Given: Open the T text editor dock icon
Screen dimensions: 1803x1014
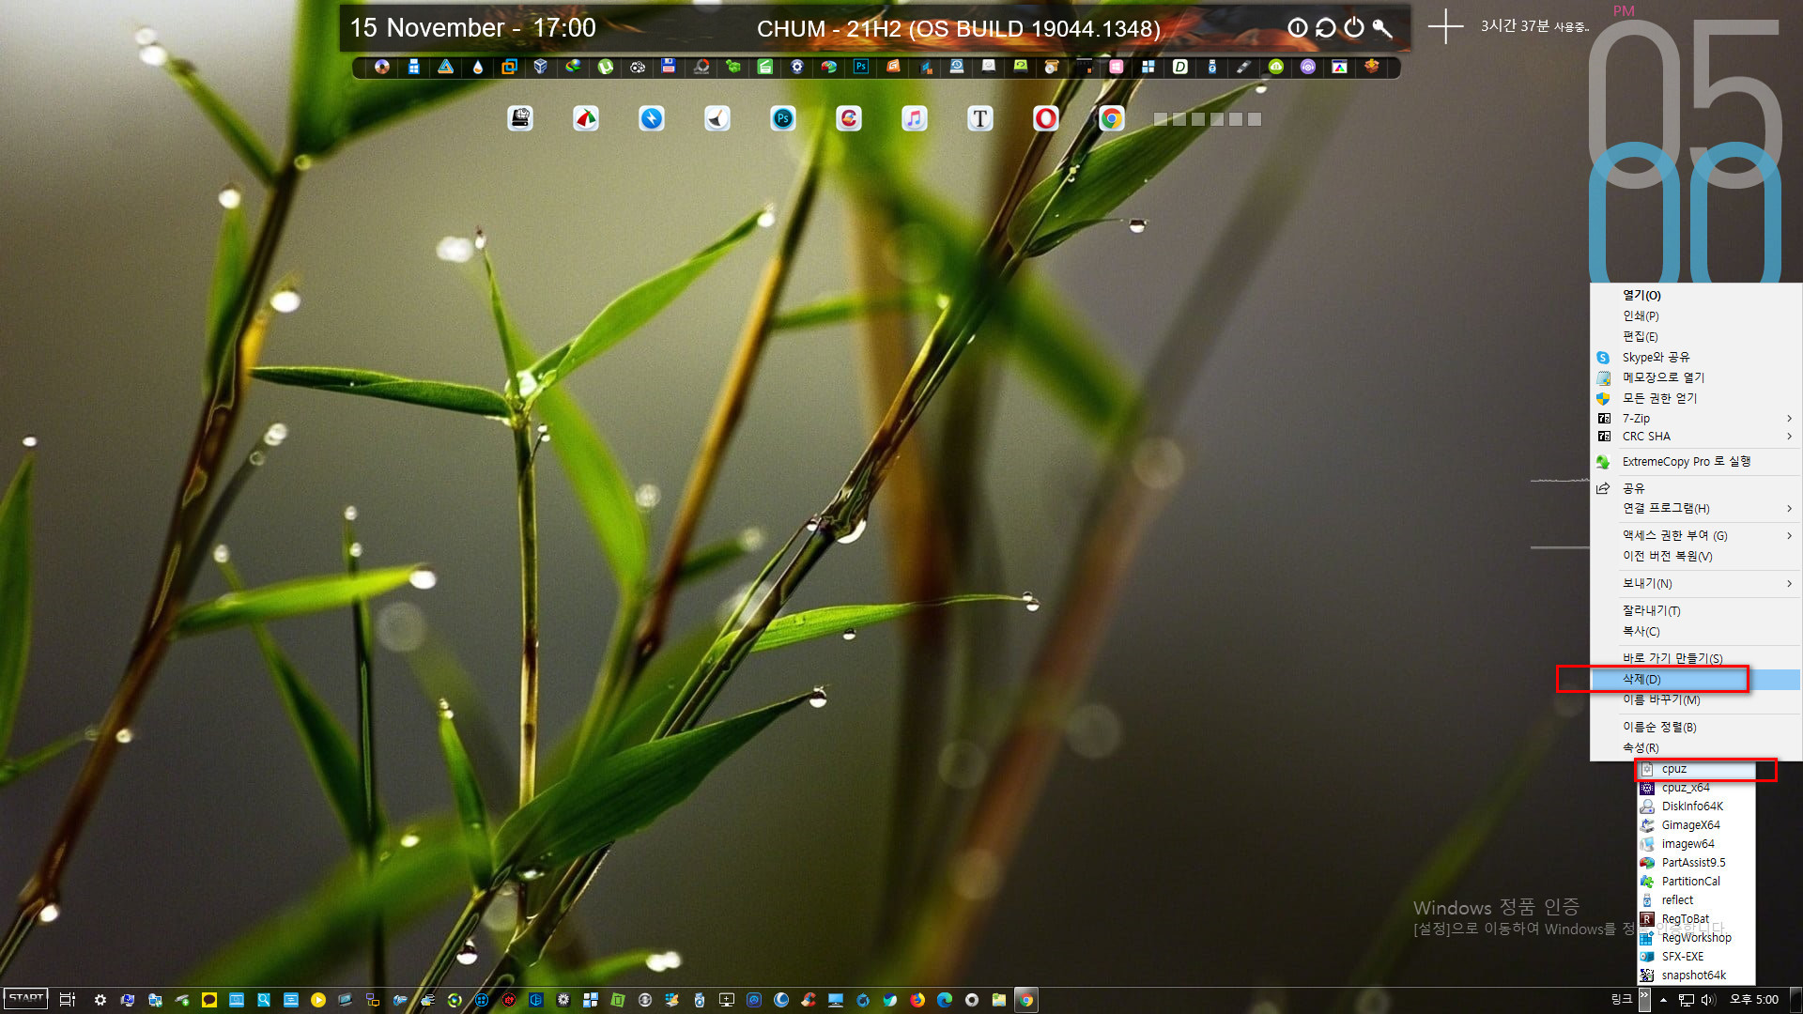Looking at the screenshot, I should (979, 118).
